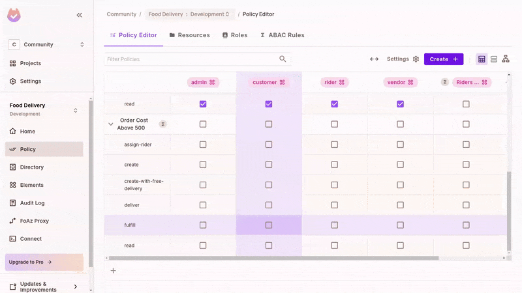
Task: Click the search magnifier icon
Action: click(x=283, y=59)
